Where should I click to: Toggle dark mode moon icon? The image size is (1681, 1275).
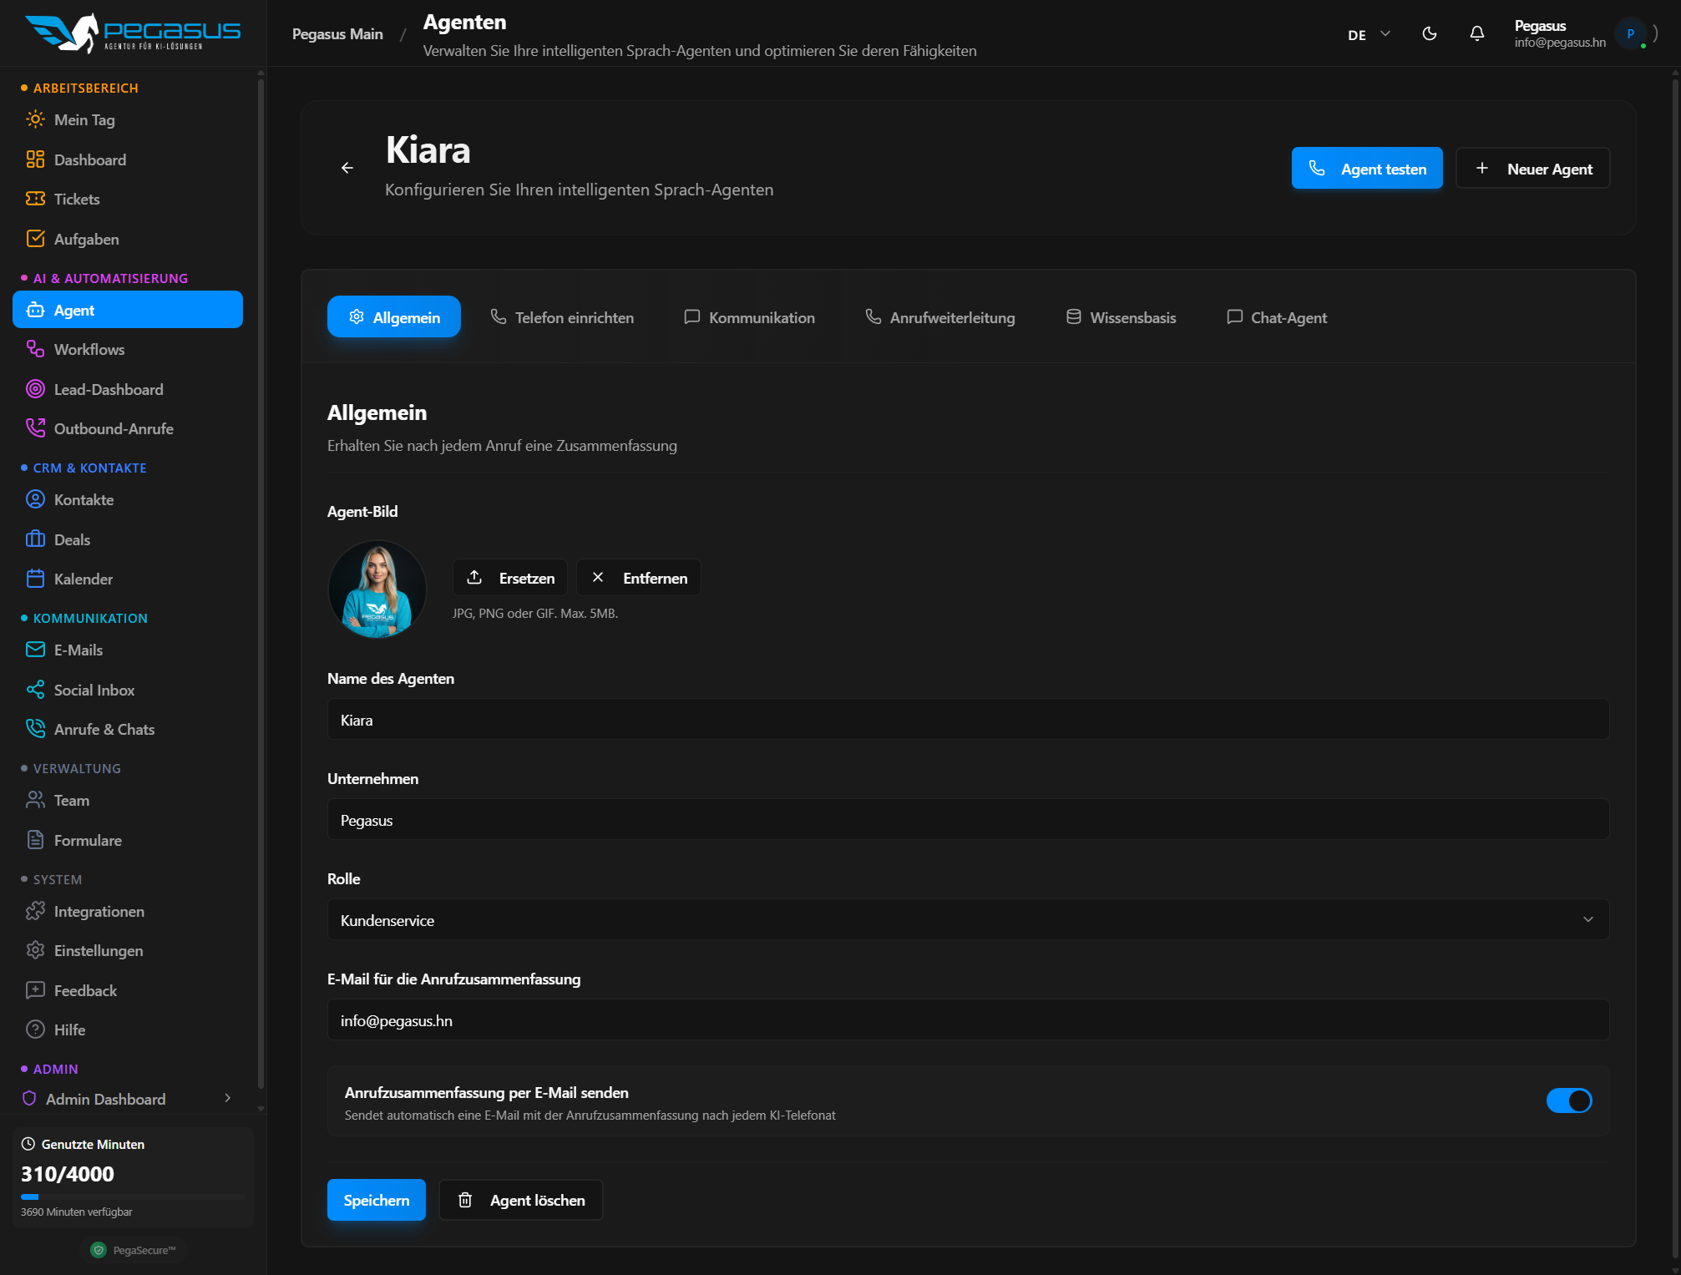[x=1430, y=33]
